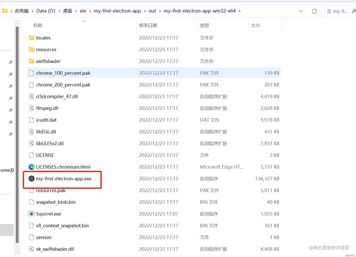Click the Electron icon of my-first-electron-app.exe
The width and height of the screenshot is (356, 257).
point(32,179)
